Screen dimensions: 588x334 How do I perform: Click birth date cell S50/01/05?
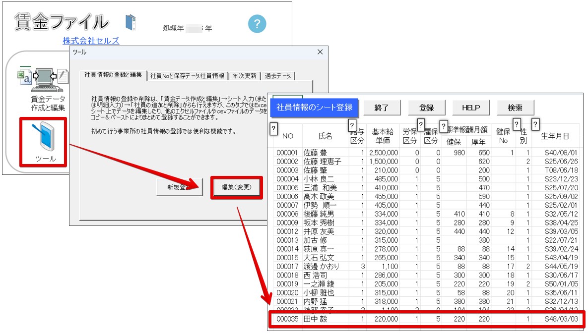tap(561, 284)
